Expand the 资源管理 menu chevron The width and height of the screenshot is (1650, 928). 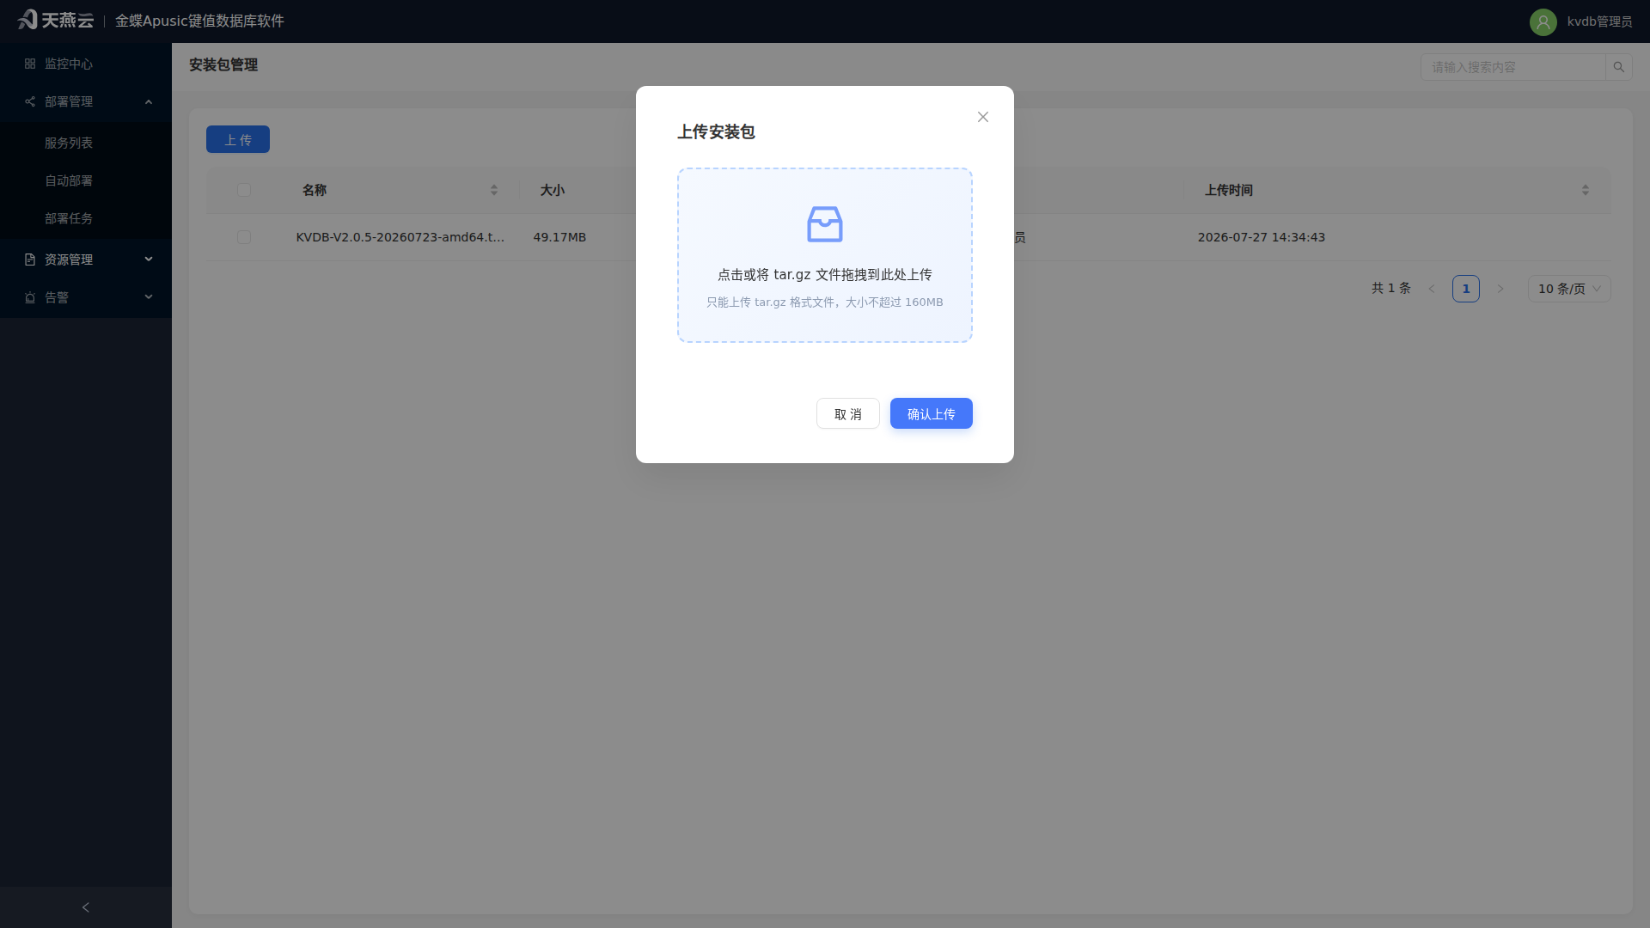point(149,259)
